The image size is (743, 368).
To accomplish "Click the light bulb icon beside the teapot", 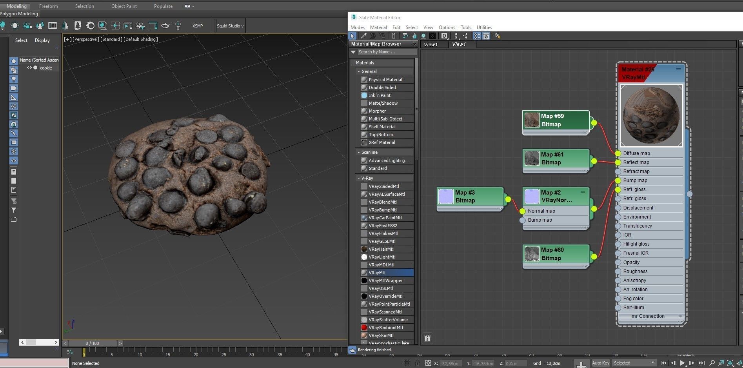I will (178, 26).
